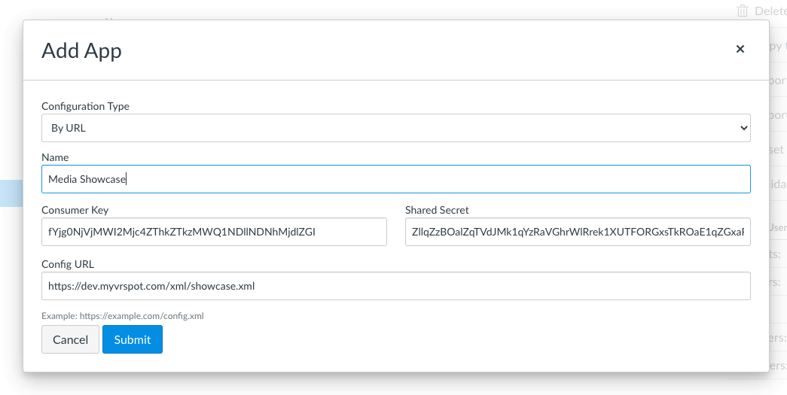Image resolution: width=787 pixels, height=395 pixels.
Task: Close the Add App dialog with X
Action: [740, 49]
